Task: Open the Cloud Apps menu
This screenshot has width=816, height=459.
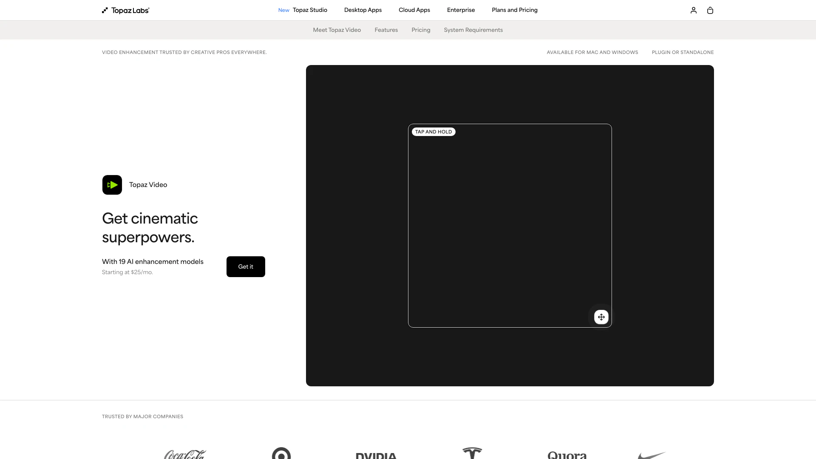Action: pos(414,10)
